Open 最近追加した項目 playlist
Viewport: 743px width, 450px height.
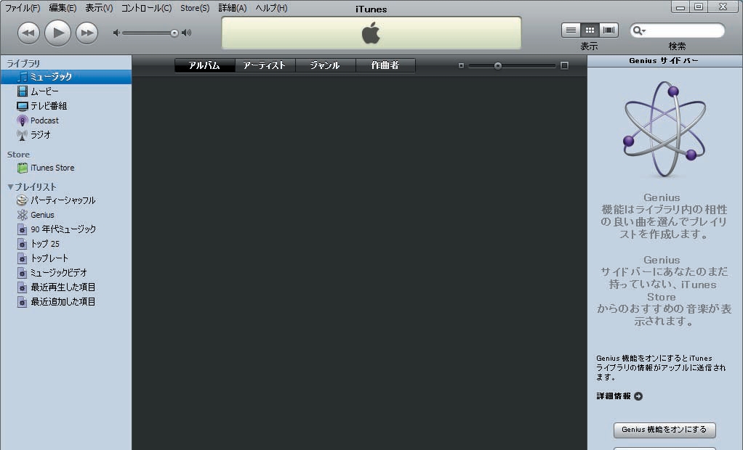coord(66,302)
